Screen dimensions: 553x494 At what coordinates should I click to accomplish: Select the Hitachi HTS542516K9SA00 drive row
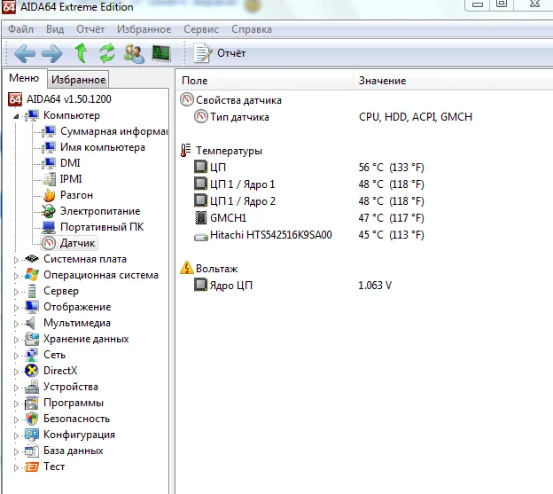click(x=364, y=235)
